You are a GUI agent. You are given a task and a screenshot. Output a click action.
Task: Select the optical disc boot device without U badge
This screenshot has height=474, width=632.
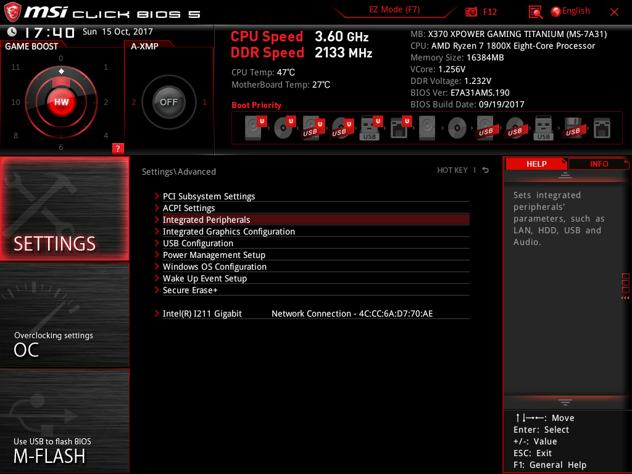(x=457, y=128)
